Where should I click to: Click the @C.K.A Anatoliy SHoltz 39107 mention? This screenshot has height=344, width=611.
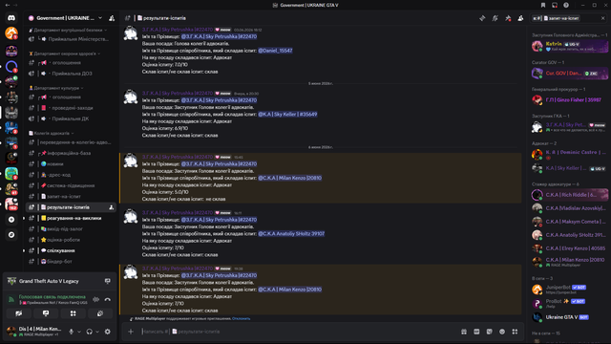pyautogui.click(x=291, y=233)
